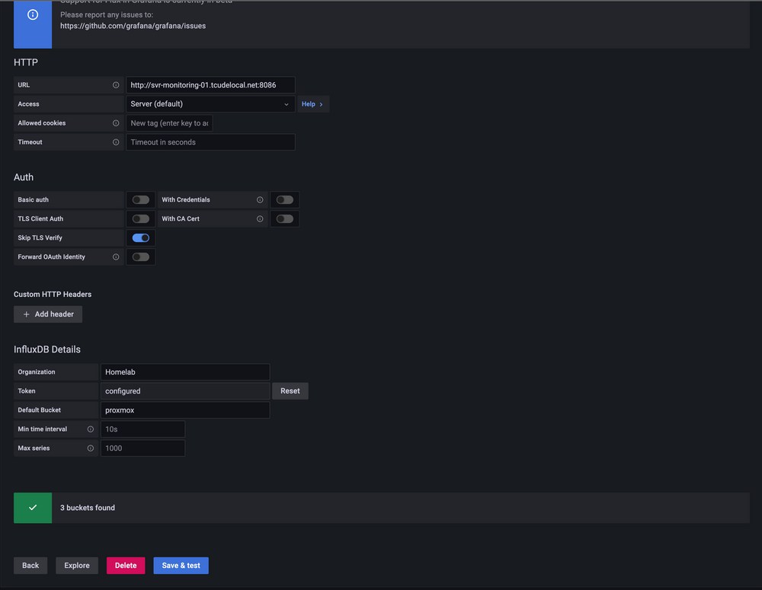Click the Save & test button
The height and width of the screenshot is (590, 762).
pyautogui.click(x=181, y=566)
